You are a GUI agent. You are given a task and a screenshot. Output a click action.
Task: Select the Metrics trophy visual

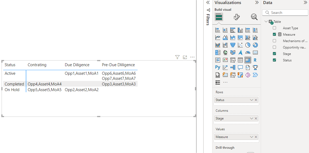coord(255,68)
